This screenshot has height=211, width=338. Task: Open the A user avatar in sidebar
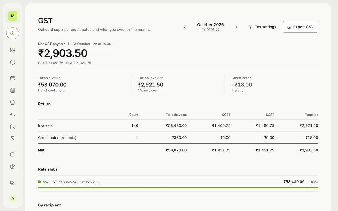pyautogui.click(x=13, y=198)
